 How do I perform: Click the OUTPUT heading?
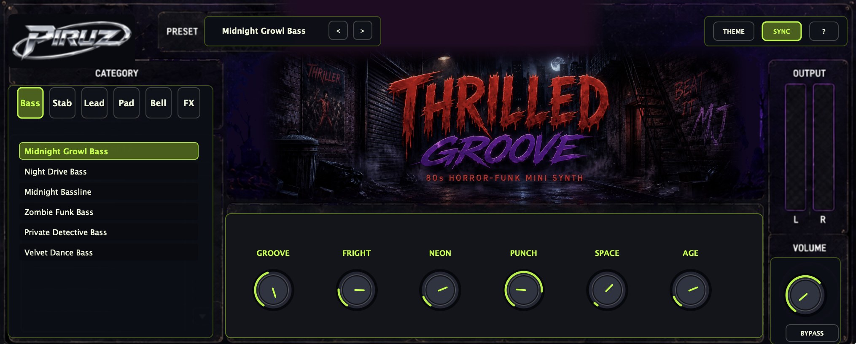click(809, 73)
